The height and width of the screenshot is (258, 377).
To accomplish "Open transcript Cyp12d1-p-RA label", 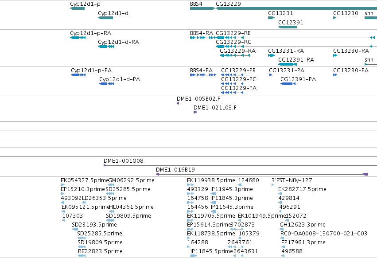I will coord(90,33).
